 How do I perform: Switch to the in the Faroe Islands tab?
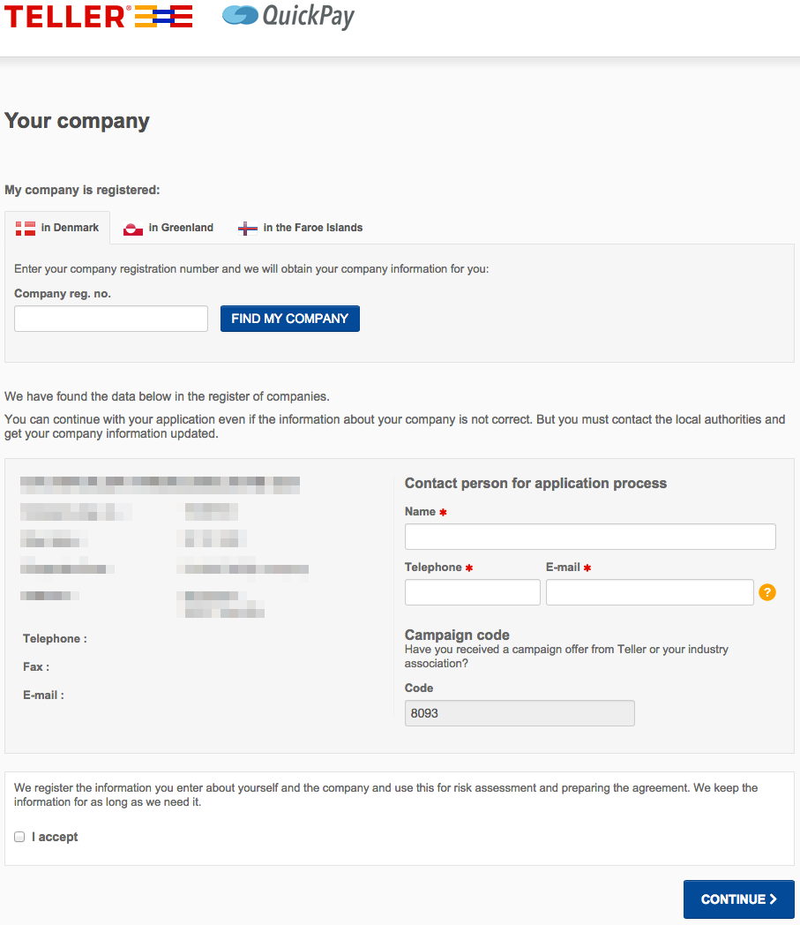[300, 228]
